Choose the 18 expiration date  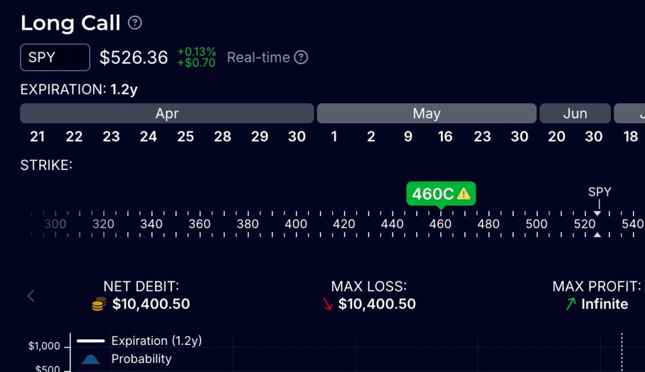pos(631,137)
